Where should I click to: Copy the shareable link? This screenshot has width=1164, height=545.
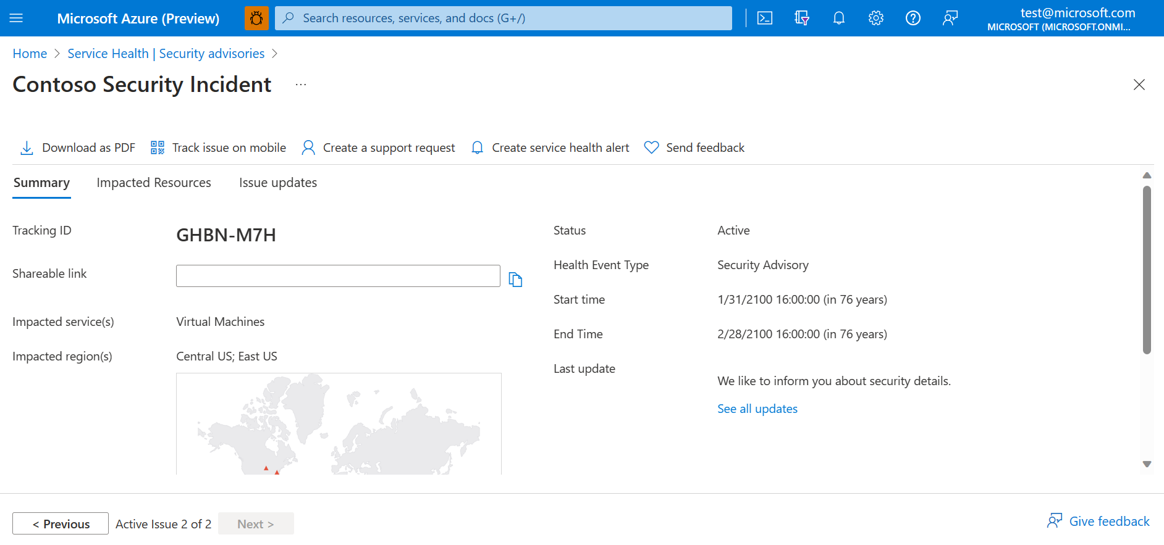coord(515,280)
